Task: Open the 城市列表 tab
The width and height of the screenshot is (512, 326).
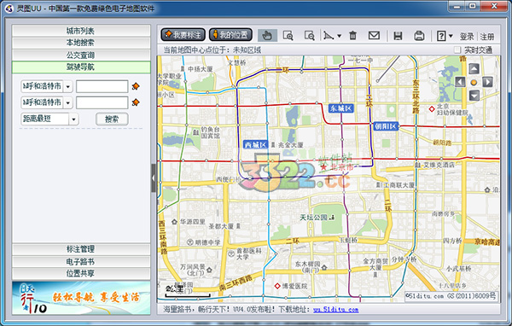Action: [x=81, y=31]
